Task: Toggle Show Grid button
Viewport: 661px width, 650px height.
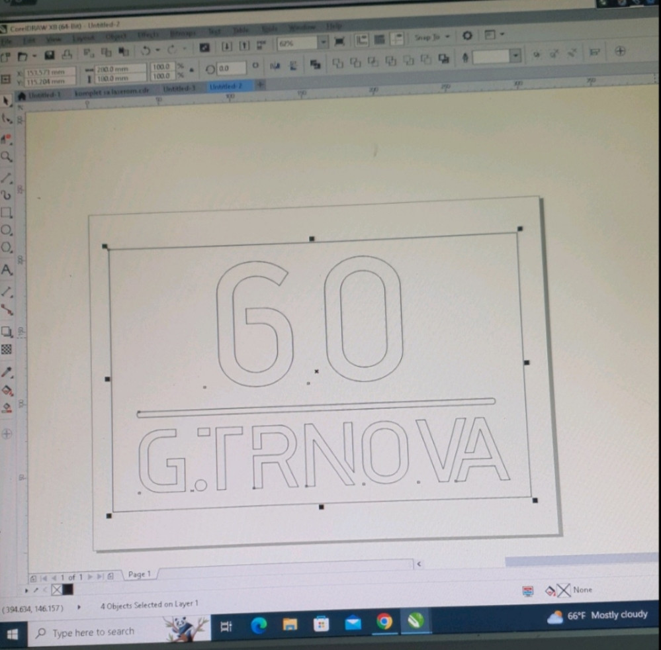Action: coord(379,40)
